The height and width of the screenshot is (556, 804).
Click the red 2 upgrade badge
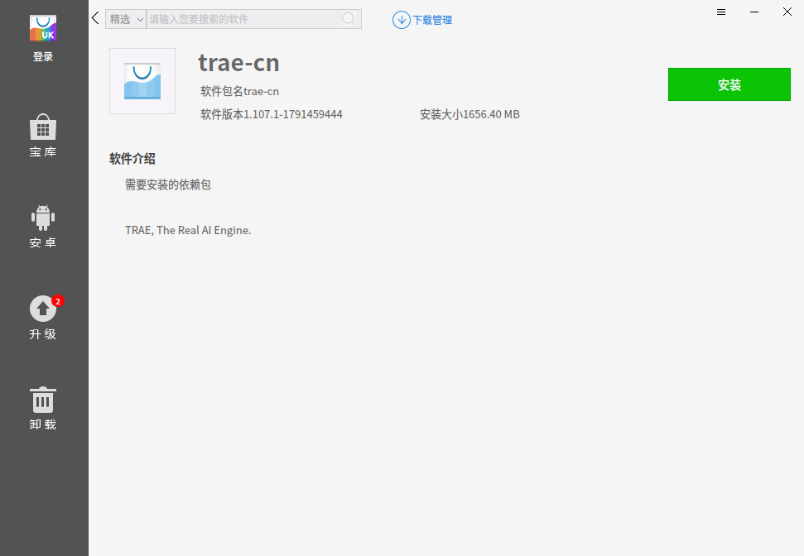tap(58, 301)
